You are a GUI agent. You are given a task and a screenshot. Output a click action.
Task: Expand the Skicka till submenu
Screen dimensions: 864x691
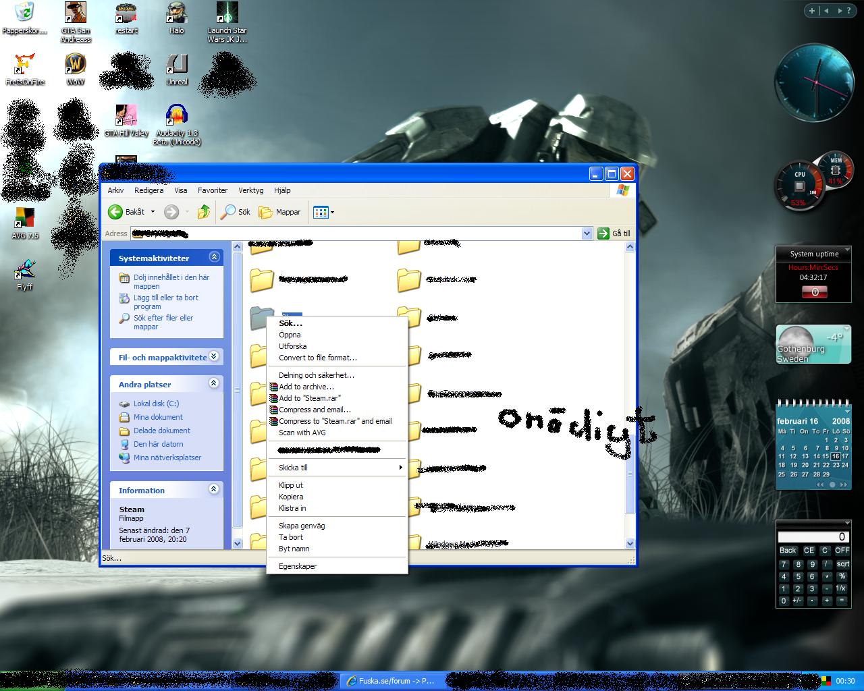[x=337, y=468]
